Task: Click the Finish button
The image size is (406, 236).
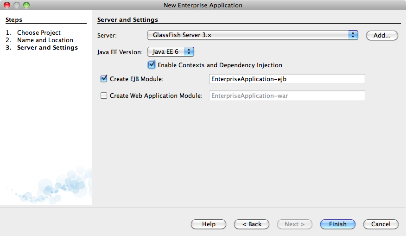Action: [338, 224]
